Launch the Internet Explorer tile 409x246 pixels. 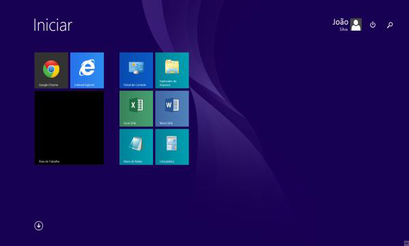tap(87, 70)
